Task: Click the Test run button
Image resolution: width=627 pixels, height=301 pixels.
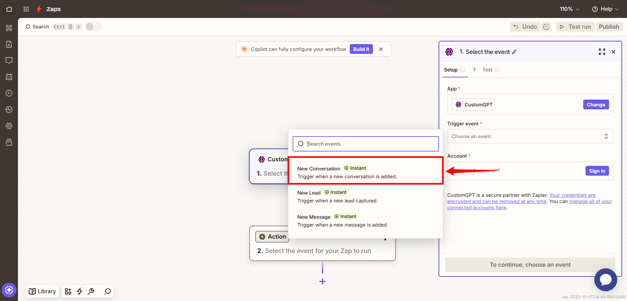Action: pyautogui.click(x=575, y=27)
